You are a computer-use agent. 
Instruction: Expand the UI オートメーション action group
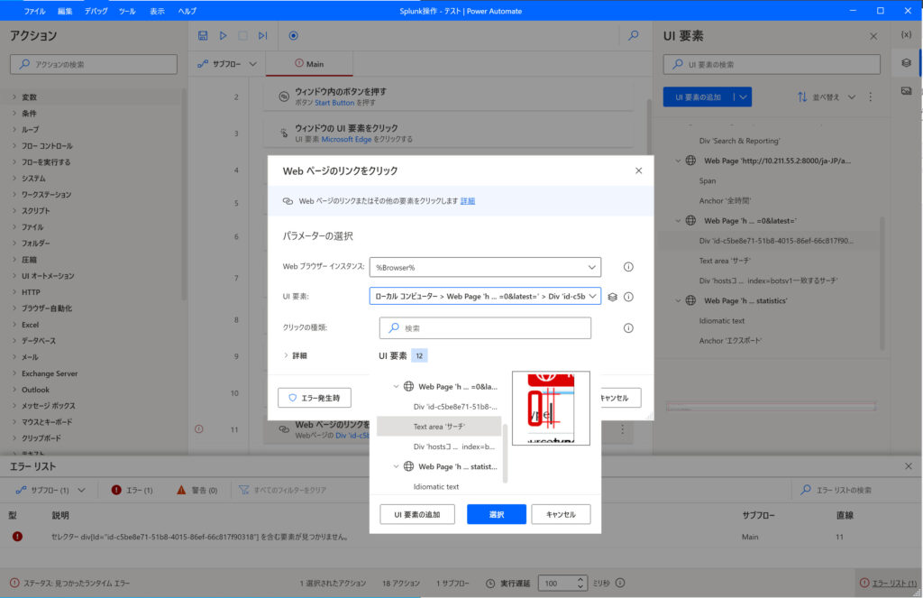coord(14,276)
